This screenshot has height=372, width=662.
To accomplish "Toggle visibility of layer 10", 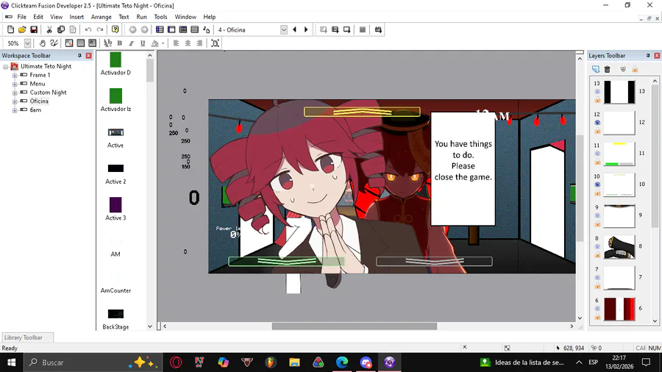I will (x=597, y=185).
